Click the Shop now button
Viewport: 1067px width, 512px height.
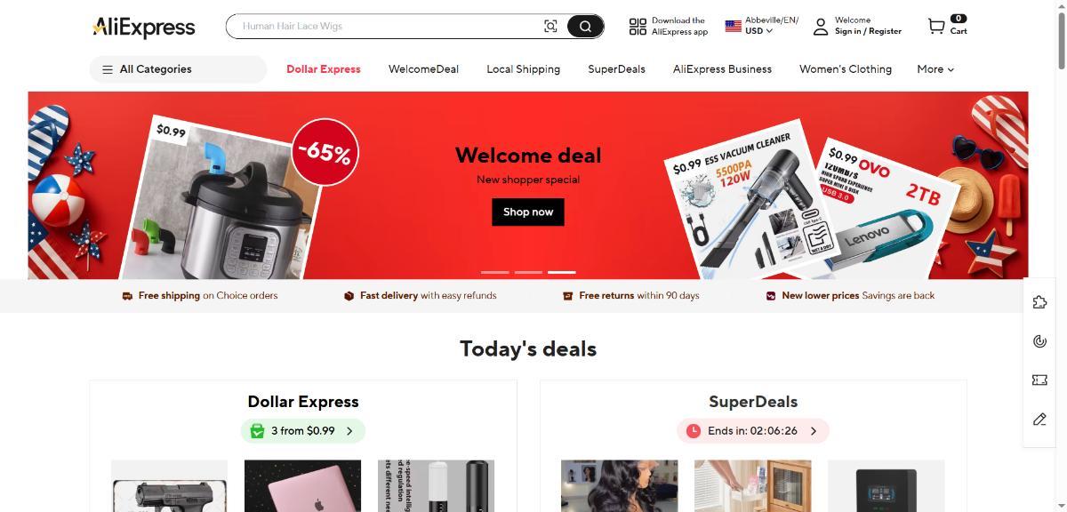(528, 212)
